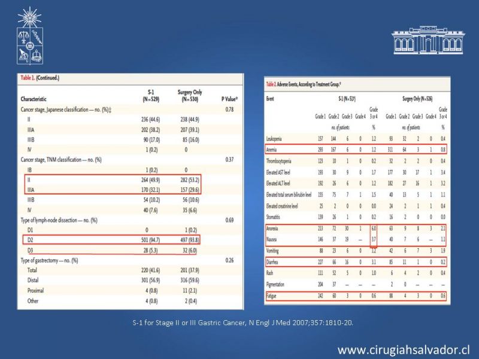Viewport: 479px width, 359px height.
Task: Select the cell "2 (0.4)"
Action: point(190,301)
